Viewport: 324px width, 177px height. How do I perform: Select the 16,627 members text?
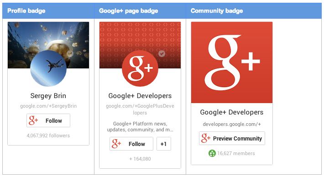tap(236, 153)
